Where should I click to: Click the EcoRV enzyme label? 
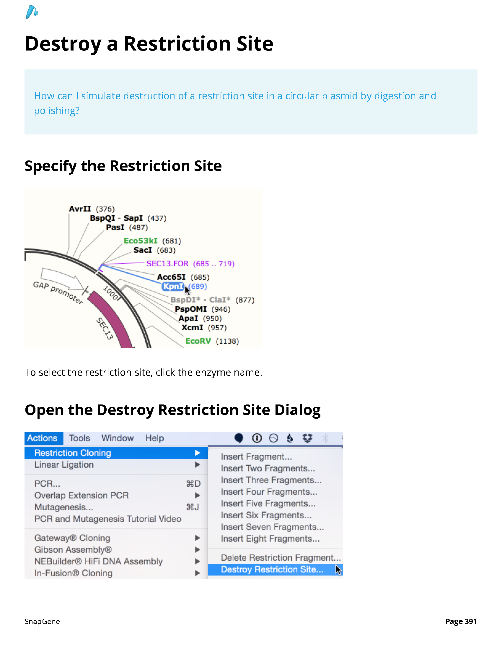pyautogui.click(x=198, y=341)
